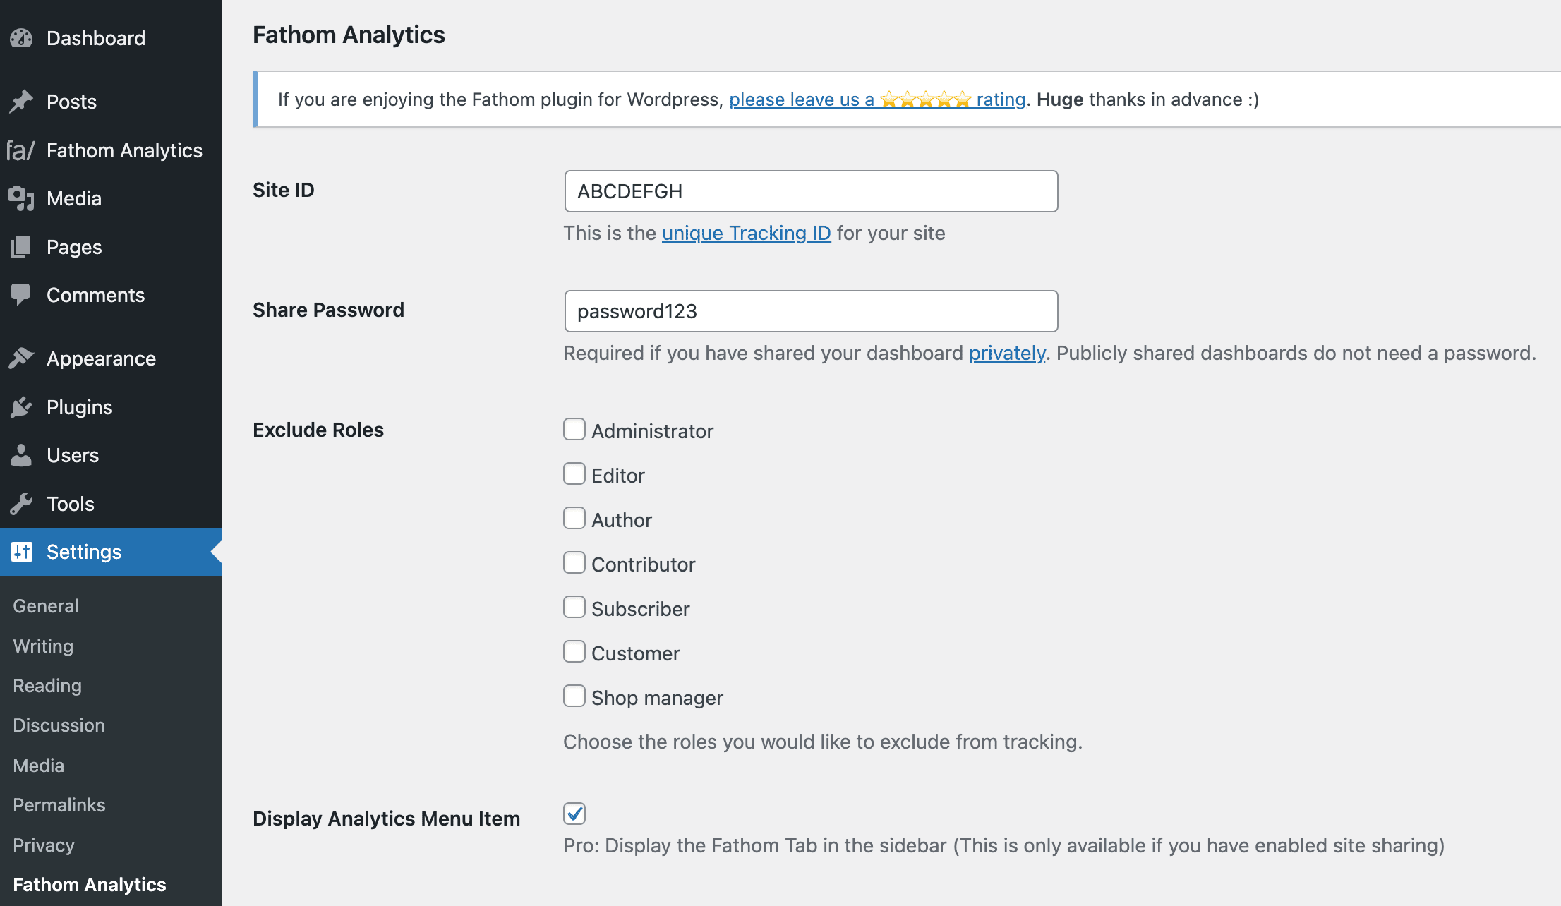Click the Media icon

pyautogui.click(x=22, y=198)
